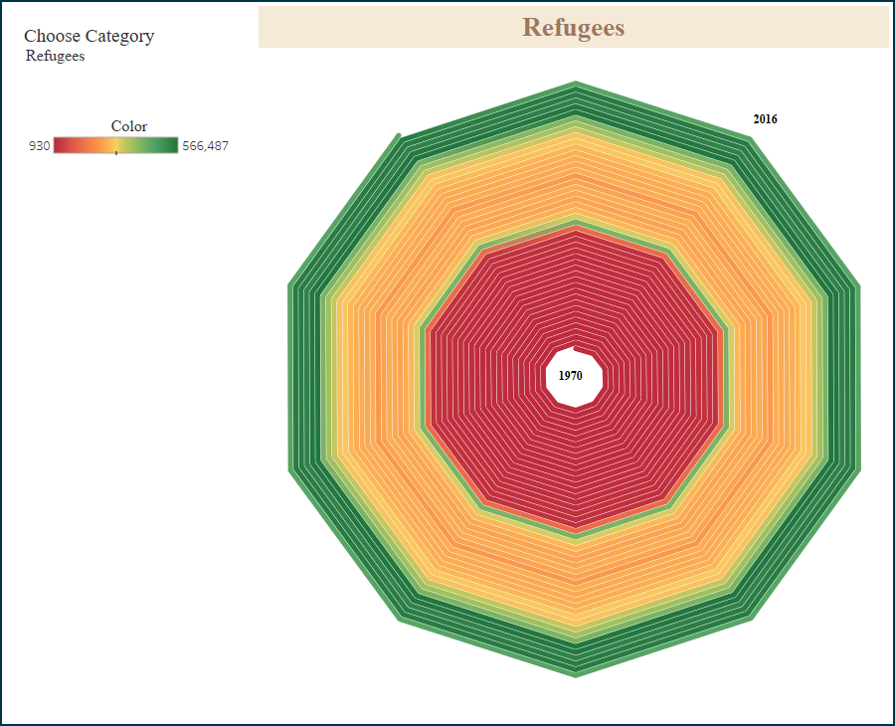This screenshot has width=895, height=726.
Task: Select the 566,487 maximum legend value
Action: click(x=206, y=146)
